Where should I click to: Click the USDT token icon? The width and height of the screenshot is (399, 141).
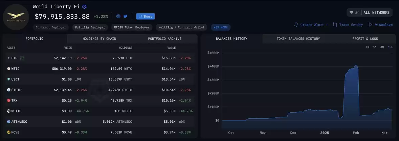coord(9,79)
